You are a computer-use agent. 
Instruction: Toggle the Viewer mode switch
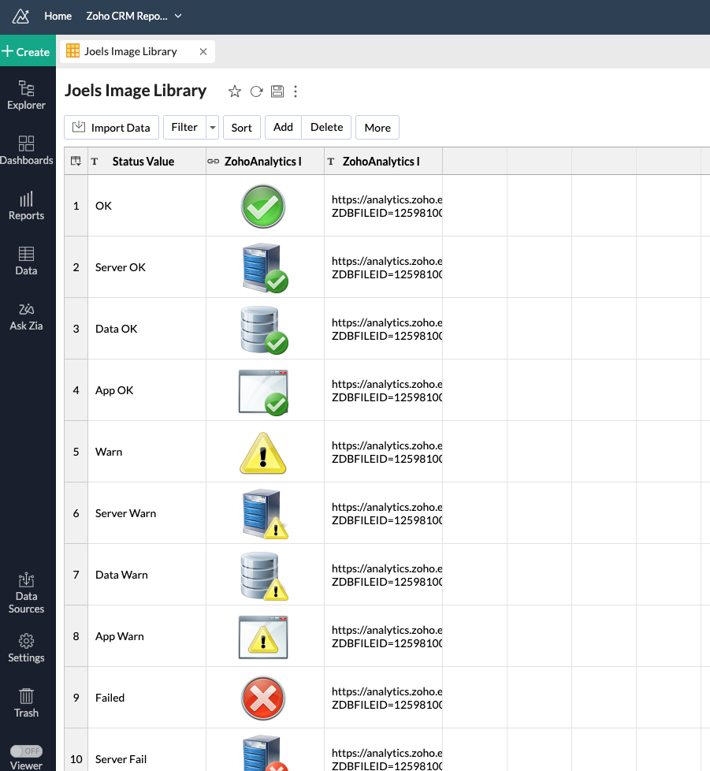click(x=26, y=751)
